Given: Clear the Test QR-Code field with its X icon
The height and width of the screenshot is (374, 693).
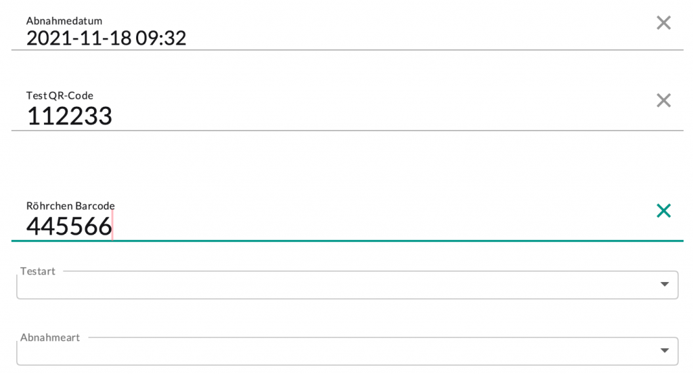Looking at the screenshot, I should (663, 101).
